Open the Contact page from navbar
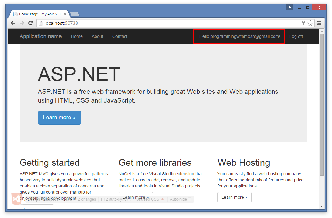This screenshot has height=218, width=332. click(x=120, y=36)
